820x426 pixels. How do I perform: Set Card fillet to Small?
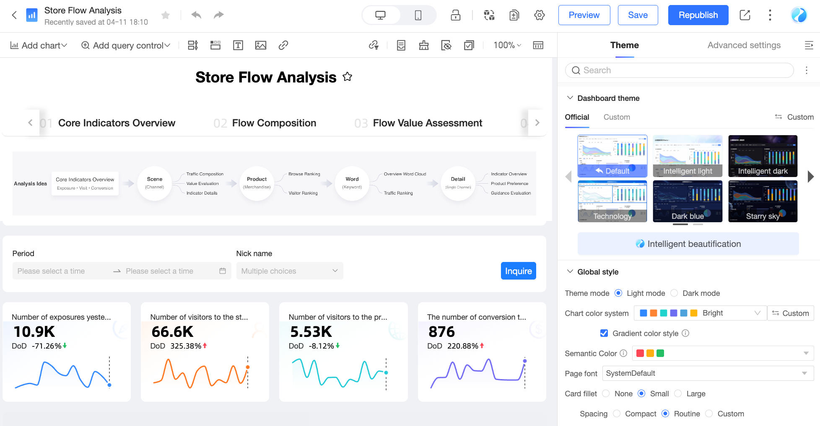click(641, 394)
